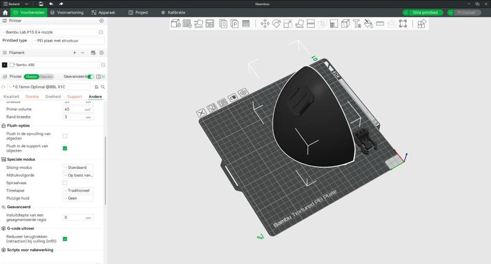
Task: Select the Text shape tool
Action: coord(357,23)
